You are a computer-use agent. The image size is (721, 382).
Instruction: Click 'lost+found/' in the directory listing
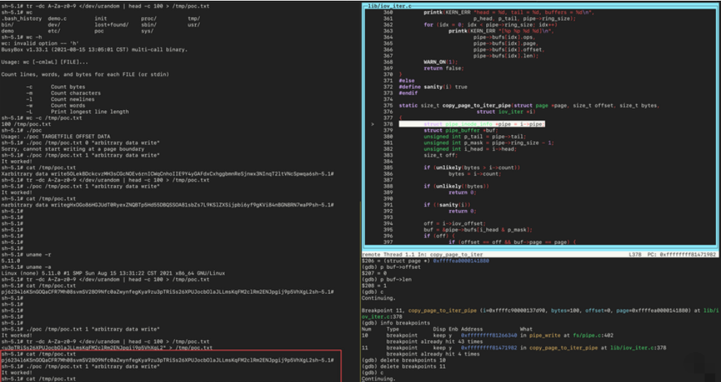(112, 25)
